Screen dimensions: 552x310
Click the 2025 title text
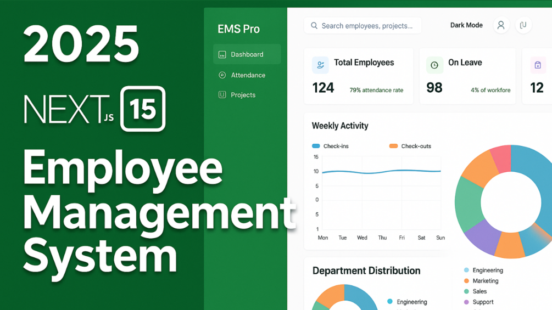(81, 44)
